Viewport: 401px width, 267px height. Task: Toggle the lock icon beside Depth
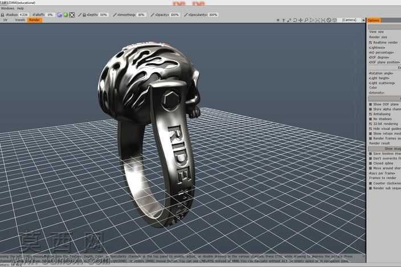(x=84, y=15)
